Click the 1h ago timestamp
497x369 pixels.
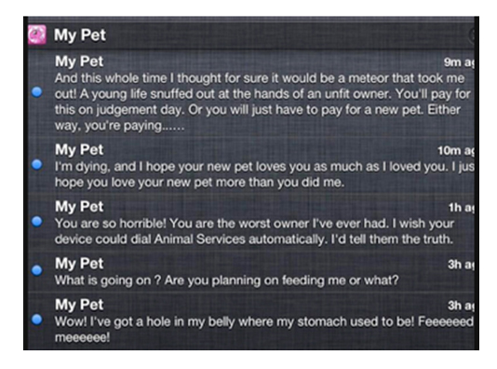coord(462,208)
